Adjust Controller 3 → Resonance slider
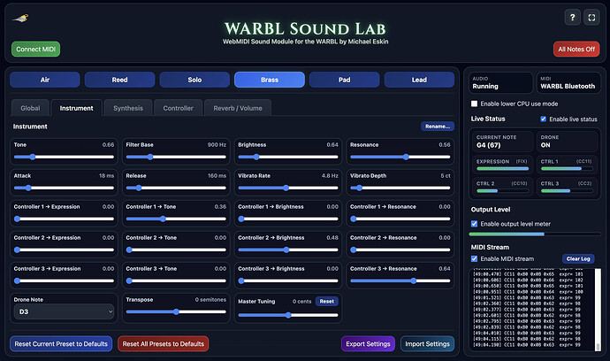 (x=400, y=280)
